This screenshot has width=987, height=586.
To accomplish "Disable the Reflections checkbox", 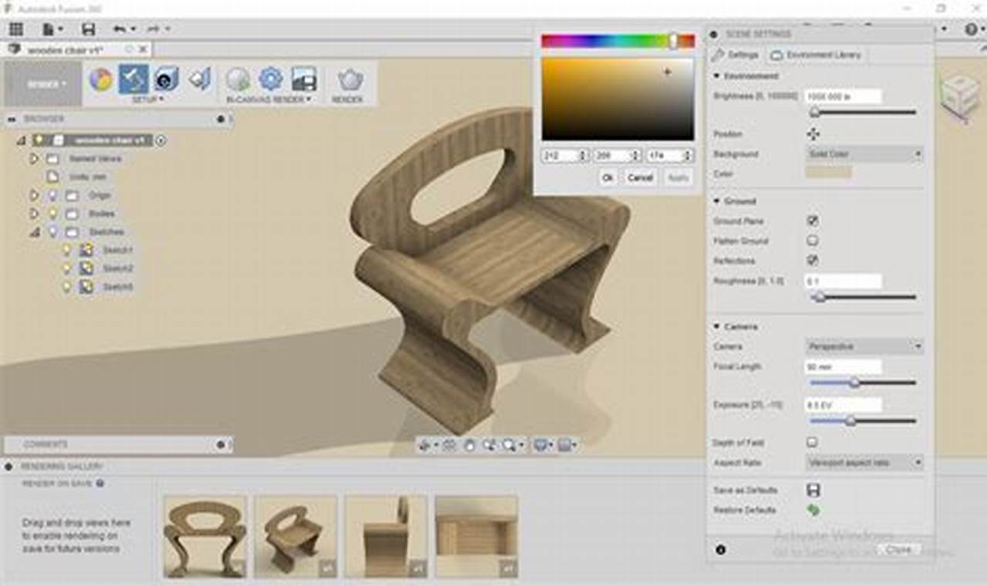I will 812,261.
